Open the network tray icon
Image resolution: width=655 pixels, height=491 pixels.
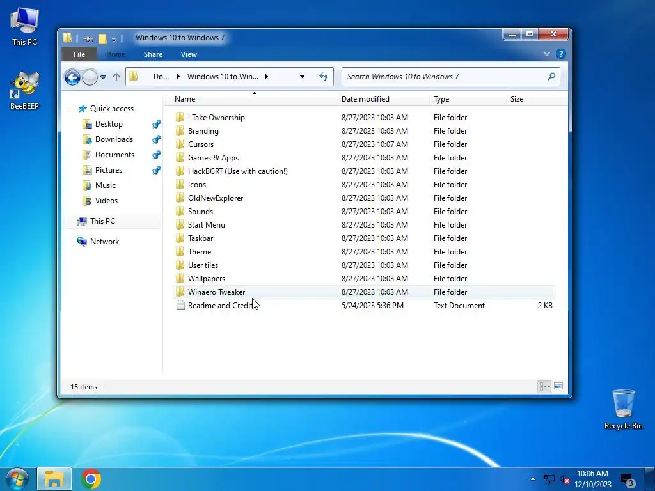coord(549,479)
